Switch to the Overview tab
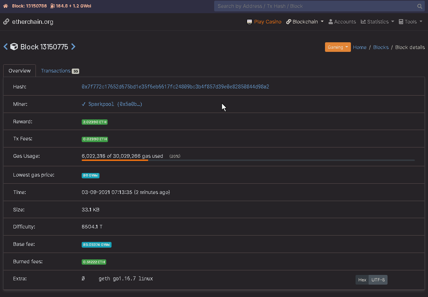This screenshot has height=297, width=428. [20, 71]
